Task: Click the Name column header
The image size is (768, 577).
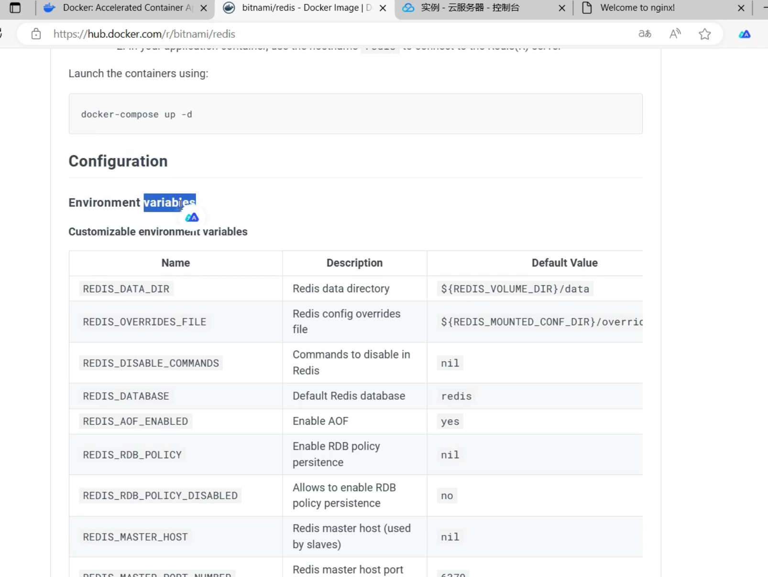Action: [x=176, y=263]
